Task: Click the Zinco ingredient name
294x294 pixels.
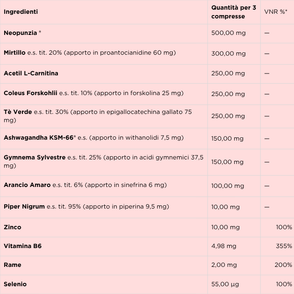Action: pos(12,227)
